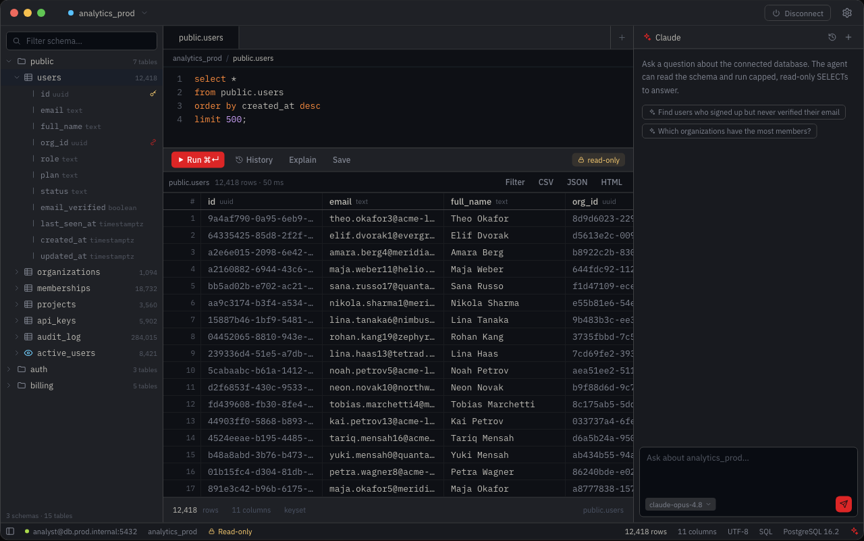Click the api_keys table icon
This screenshot has width=864, height=541.
[x=28, y=321]
